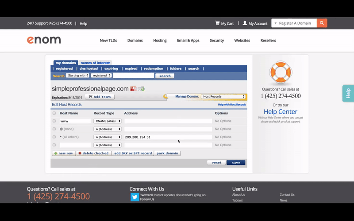Viewport: 354px width, 221px height.
Task: Click the life preserver help icon
Action: [x=280, y=72]
